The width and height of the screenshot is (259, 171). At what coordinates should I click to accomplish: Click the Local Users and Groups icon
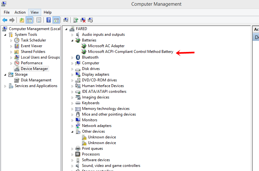coord(17,57)
